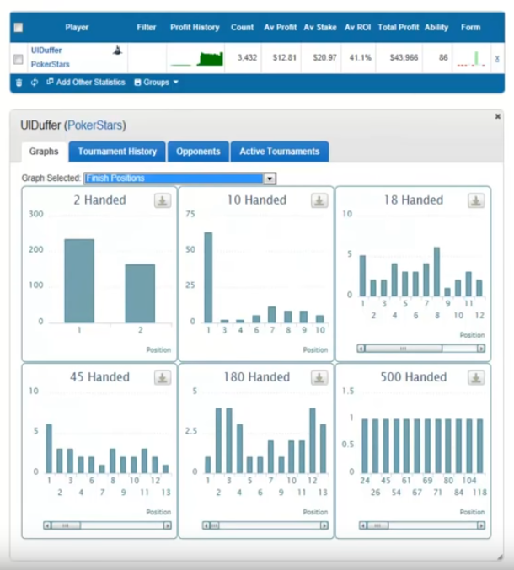Click the resize grip at panel corner
This screenshot has height=570, width=514.
coord(501,557)
